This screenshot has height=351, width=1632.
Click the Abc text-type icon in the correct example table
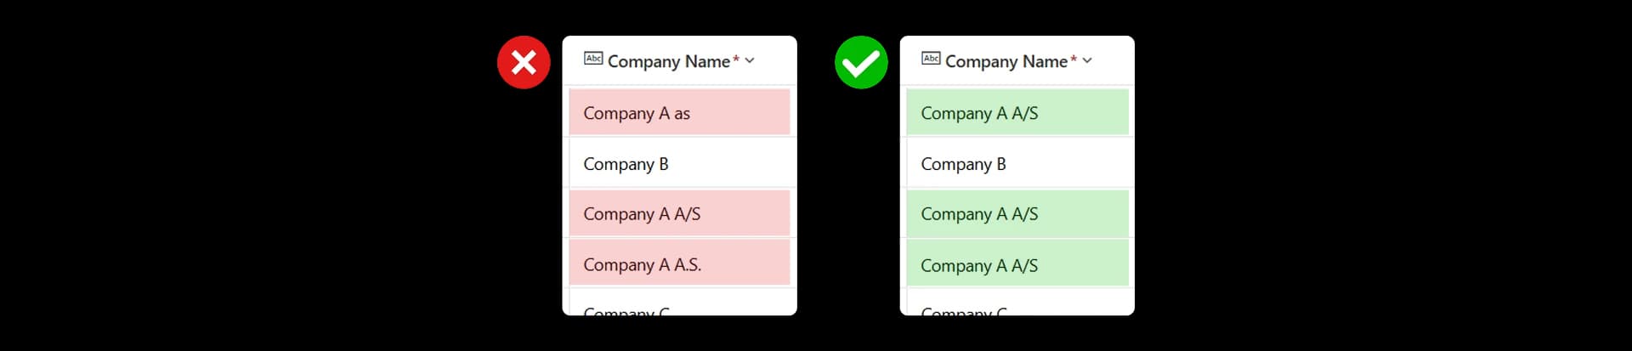coord(931,59)
